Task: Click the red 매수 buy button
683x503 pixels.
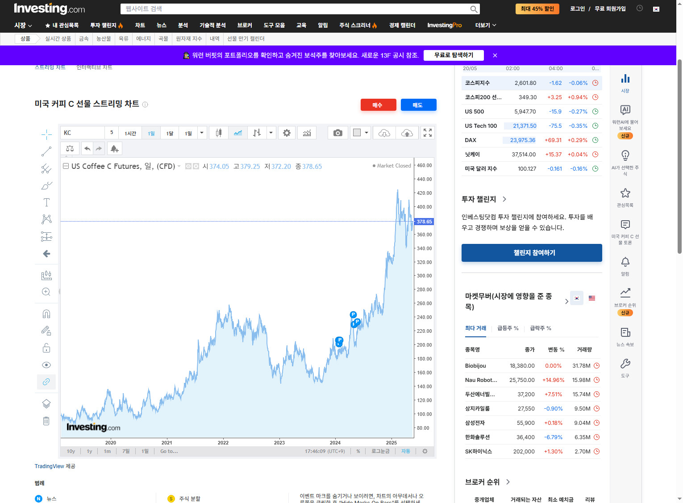Action: click(378, 105)
